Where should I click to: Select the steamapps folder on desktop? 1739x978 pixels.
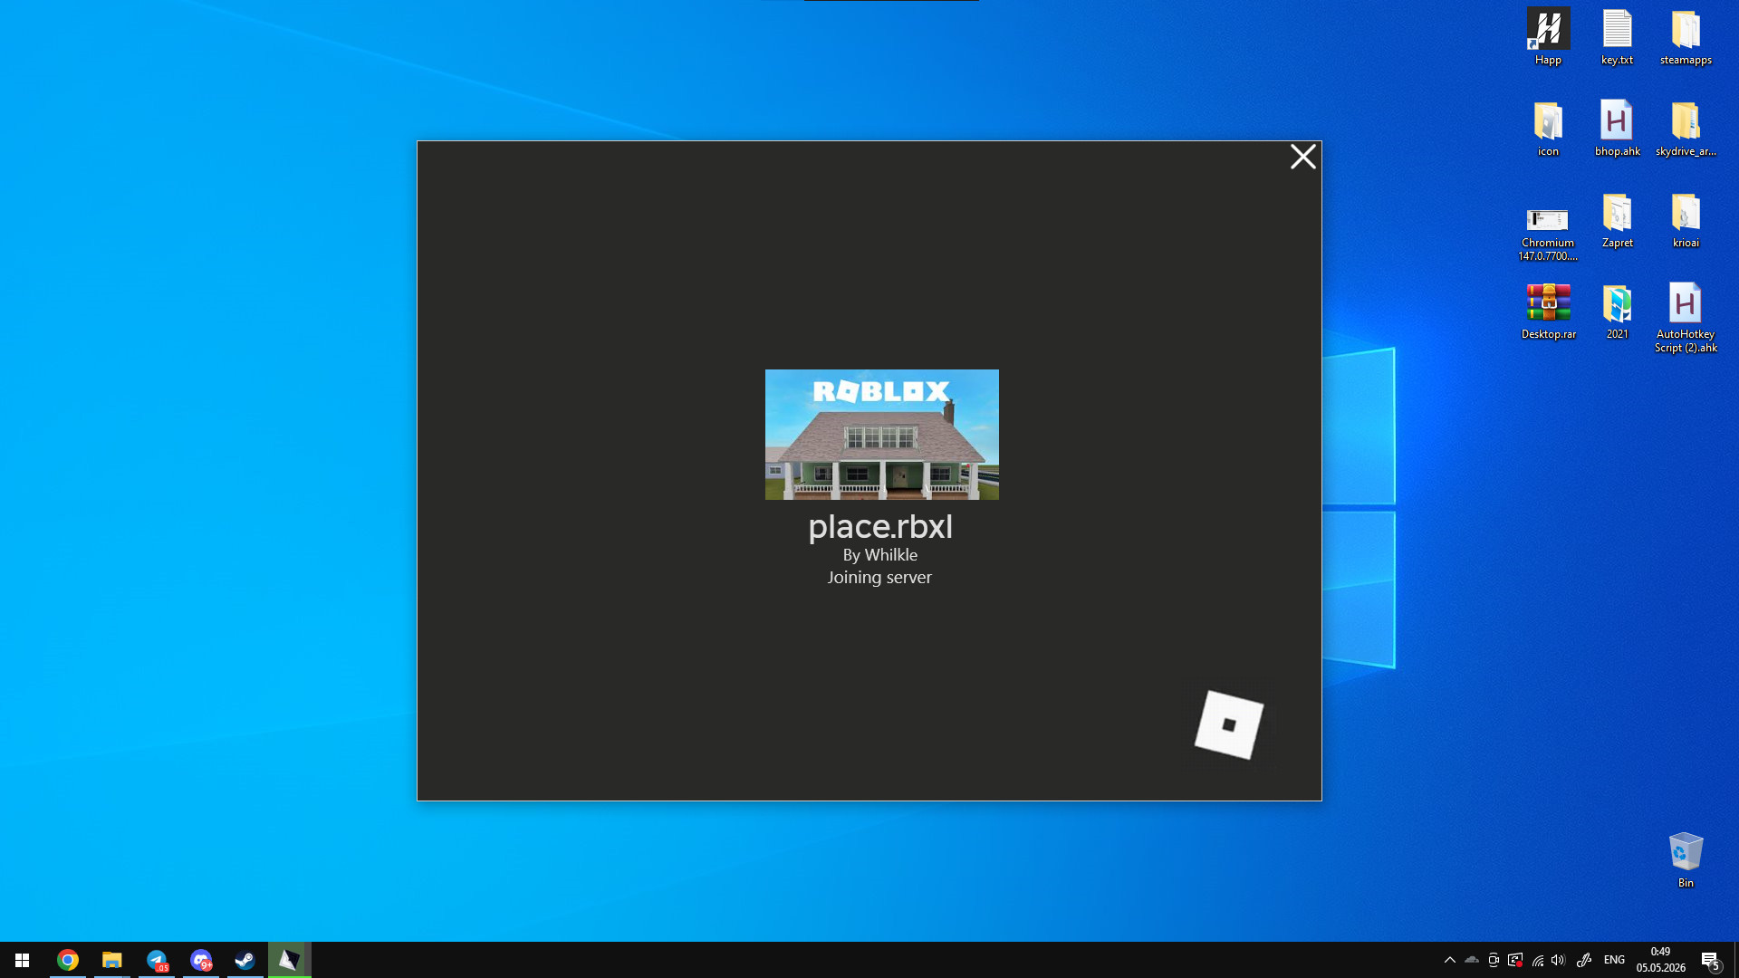[1686, 37]
